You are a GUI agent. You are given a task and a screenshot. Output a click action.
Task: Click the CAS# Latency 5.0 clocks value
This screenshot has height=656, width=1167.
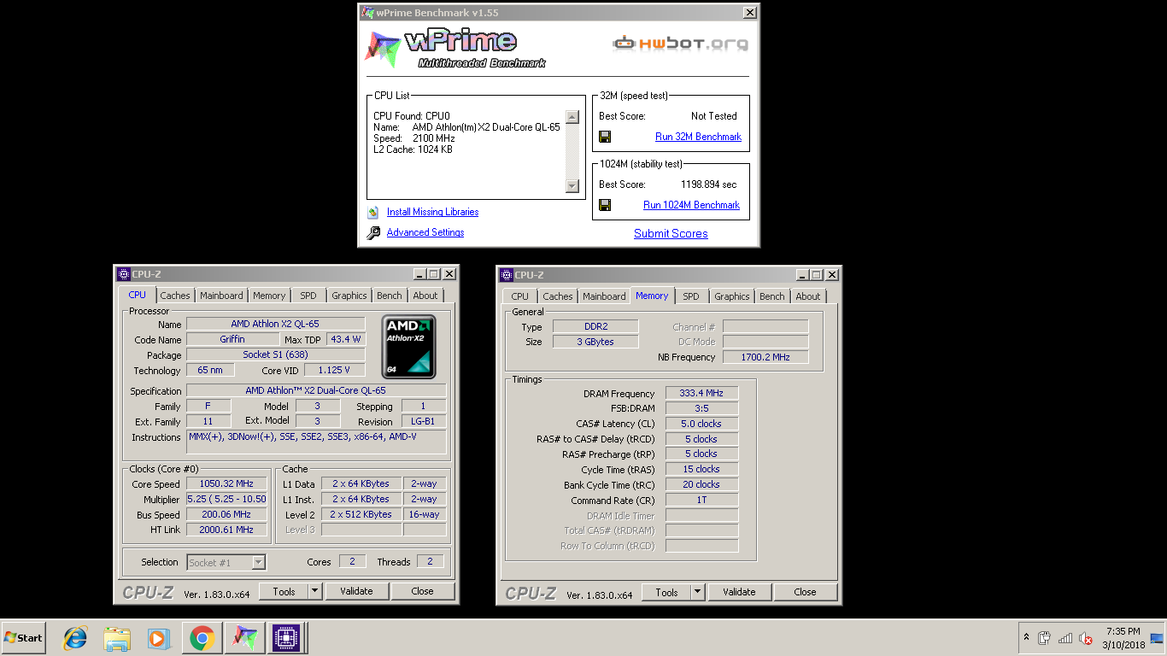tap(701, 424)
